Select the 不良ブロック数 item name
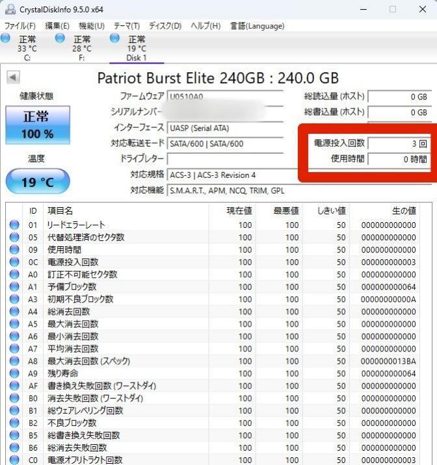Viewport: 437px width, 465px height. pyautogui.click(x=72, y=423)
